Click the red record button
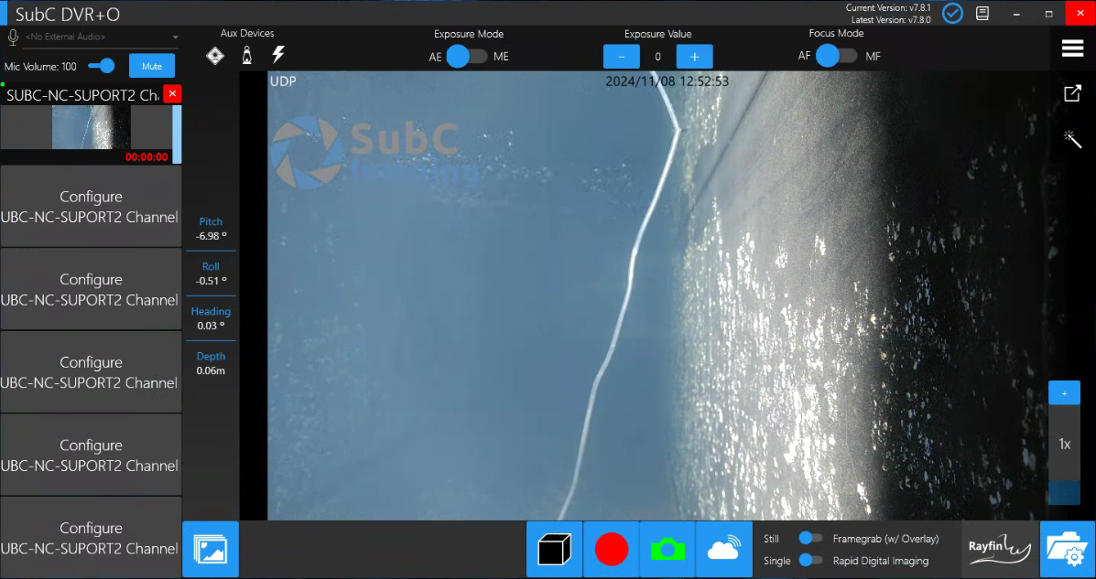The image size is (1096, 579). [x=611, y=549]
